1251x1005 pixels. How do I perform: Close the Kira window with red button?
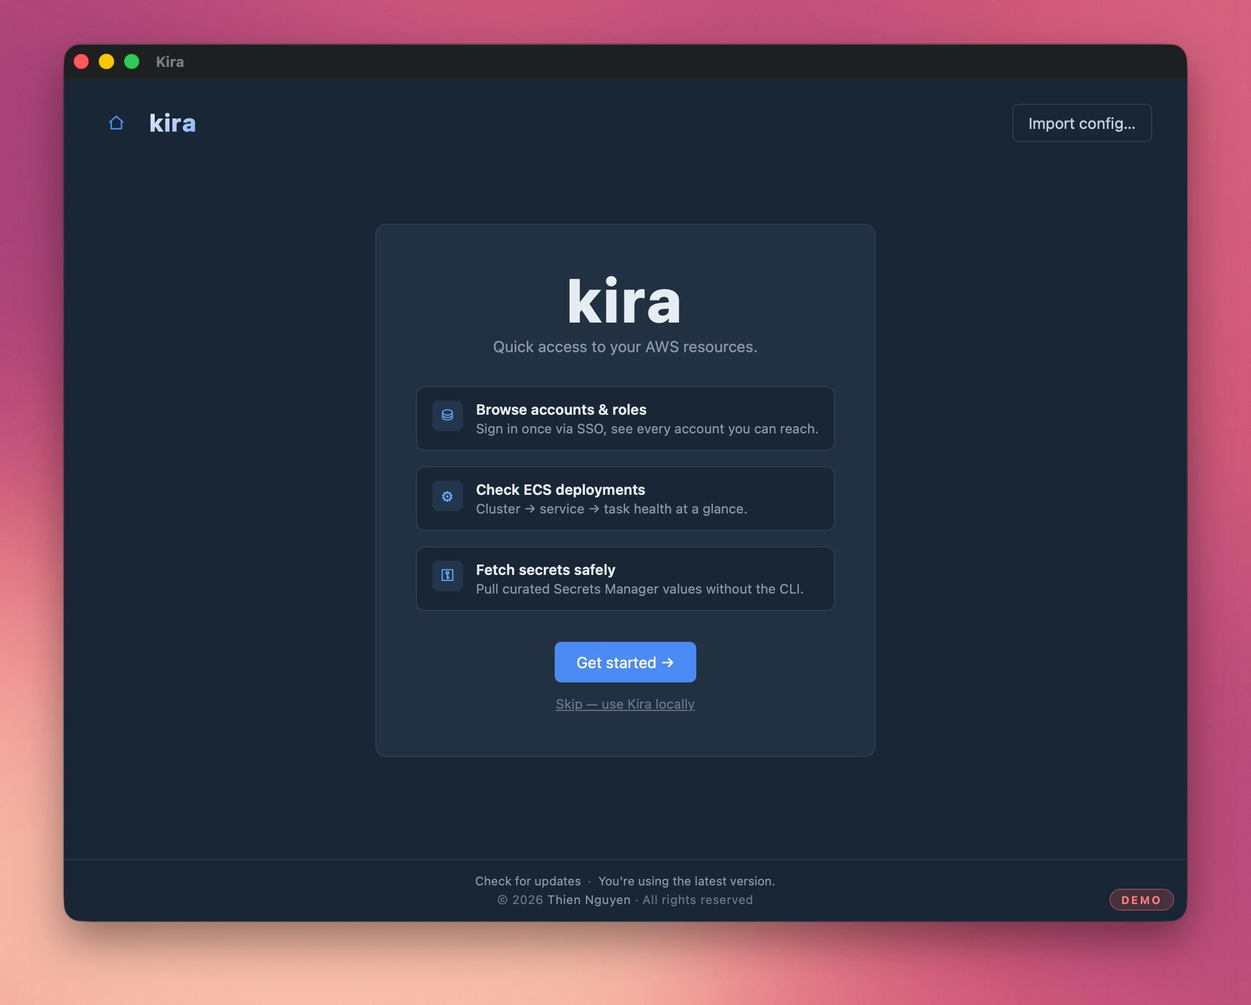(81, 61)
